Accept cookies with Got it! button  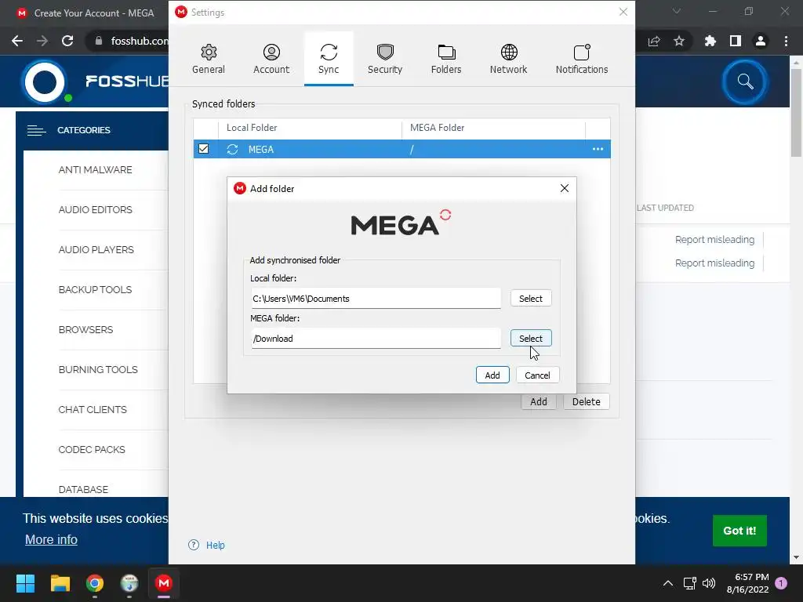(x=739, y=531)
